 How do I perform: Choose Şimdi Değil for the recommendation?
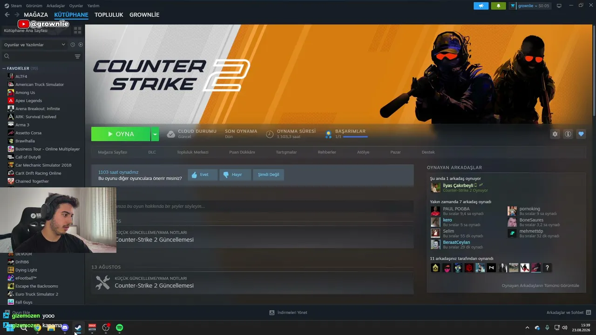pos(269,174)
